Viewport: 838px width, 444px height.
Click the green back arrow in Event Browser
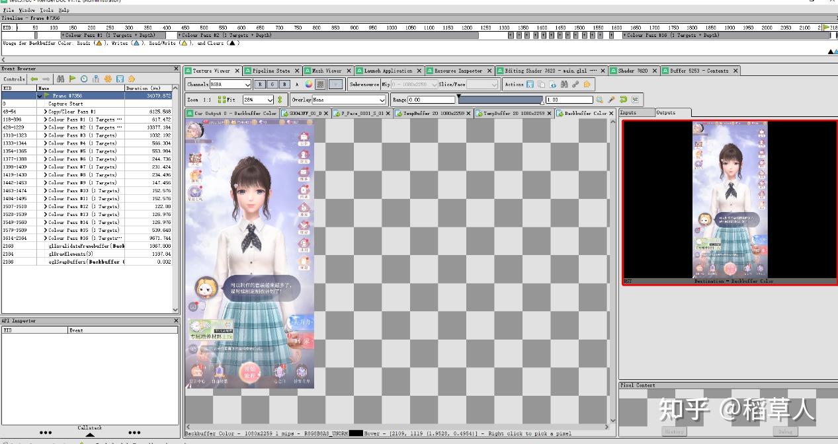coord(34,79)
